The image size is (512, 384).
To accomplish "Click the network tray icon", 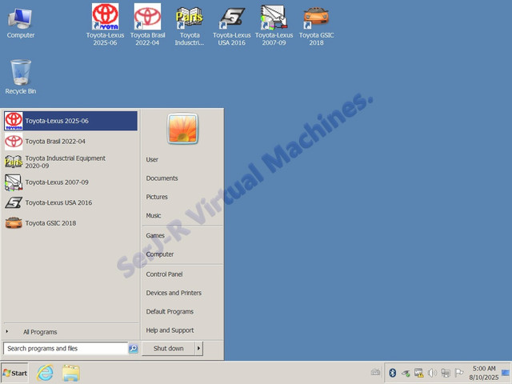I will click(x=446, y=373).
